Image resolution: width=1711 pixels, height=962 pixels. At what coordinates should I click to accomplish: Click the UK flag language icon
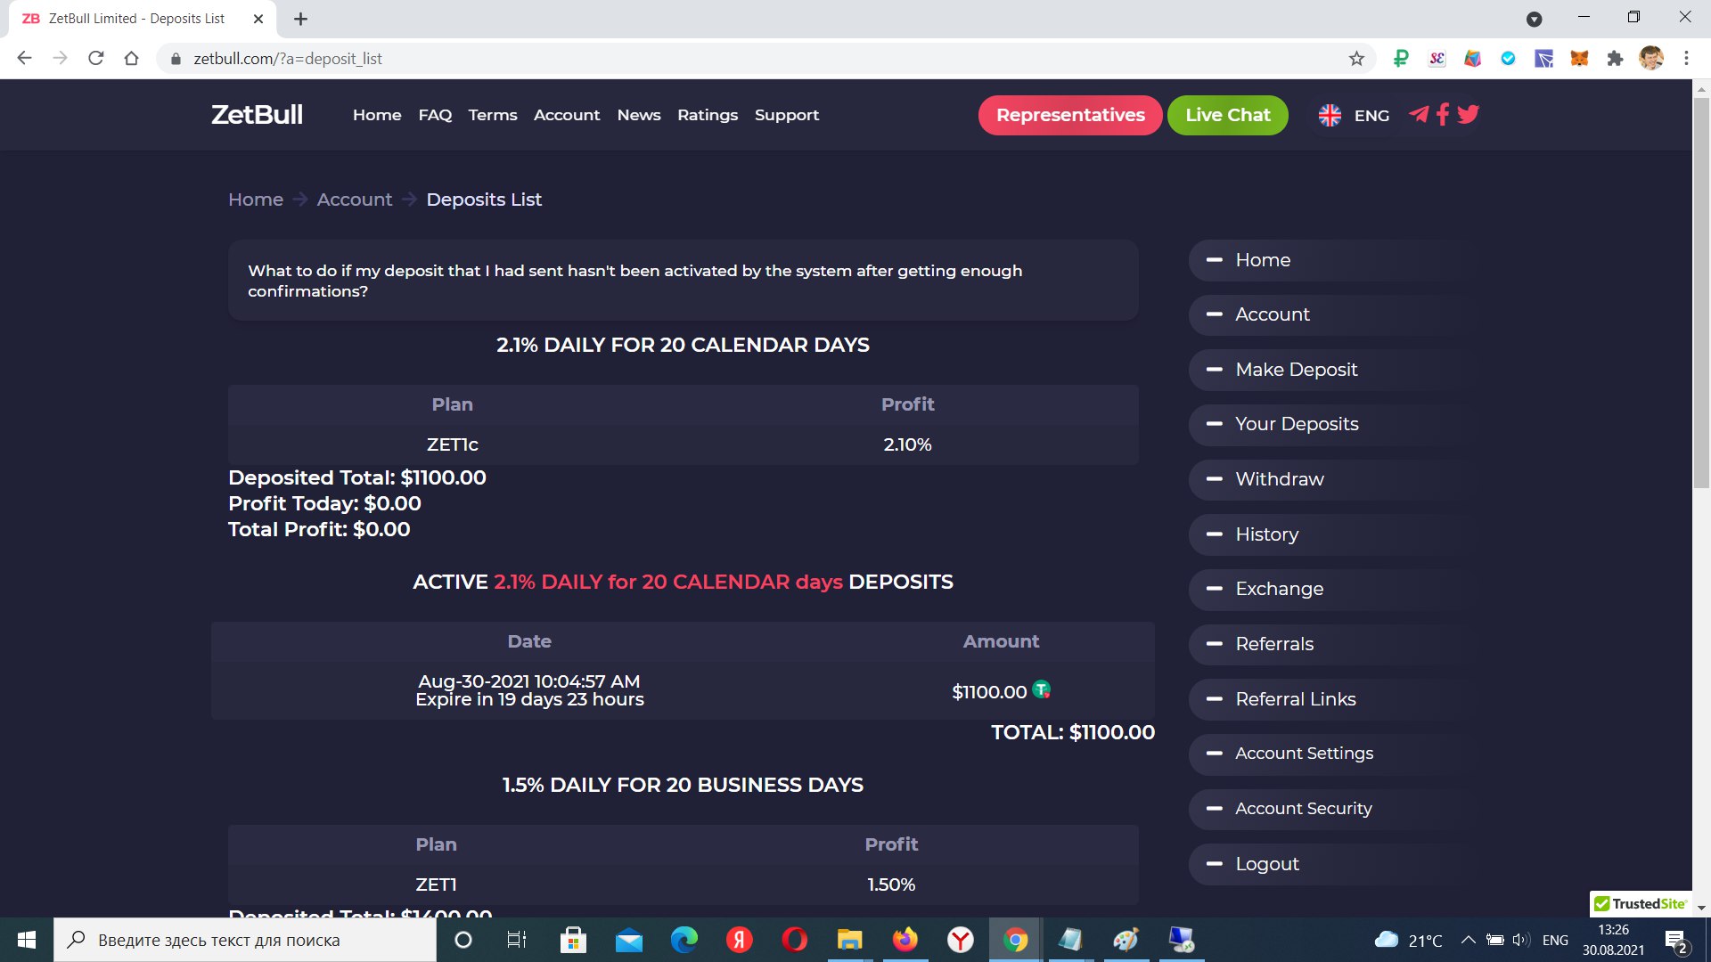tap(1330, 115)
